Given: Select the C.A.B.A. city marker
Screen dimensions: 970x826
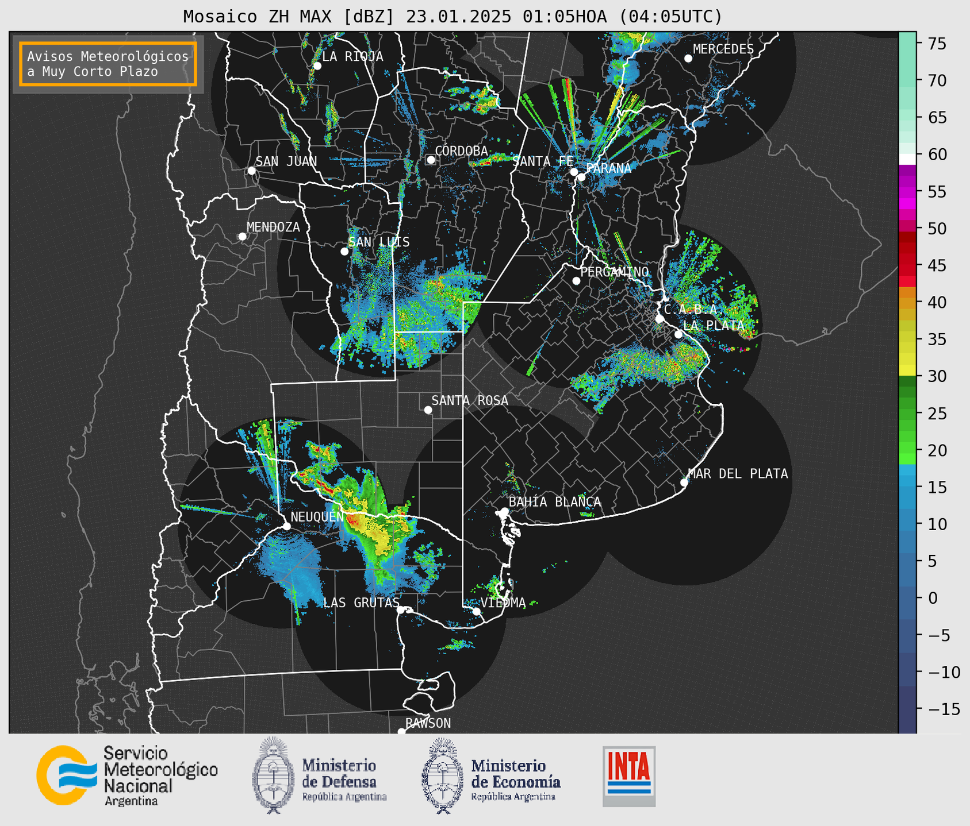Looking at the screenshot, I should pyautogui.click(x=660, y=319).
